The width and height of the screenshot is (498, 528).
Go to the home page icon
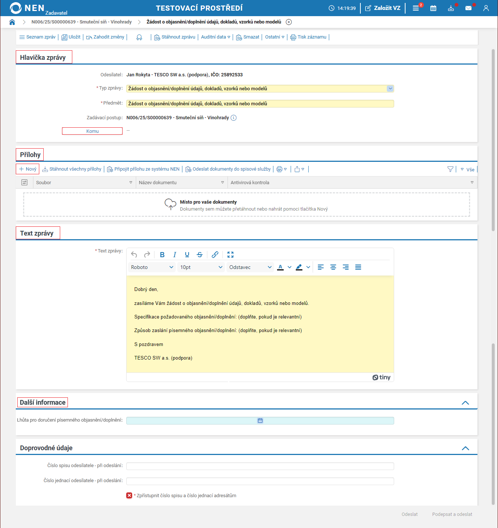[12, 22]
